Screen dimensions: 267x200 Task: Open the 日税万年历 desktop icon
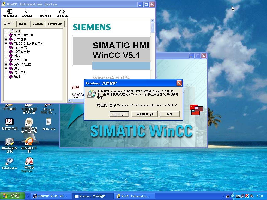pyautogui.click(x=9, y=122)
